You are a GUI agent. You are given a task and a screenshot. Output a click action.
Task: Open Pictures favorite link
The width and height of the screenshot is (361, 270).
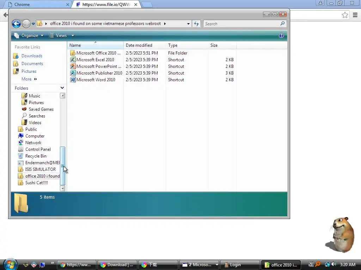pyautogui.click(x=29, y=71)
